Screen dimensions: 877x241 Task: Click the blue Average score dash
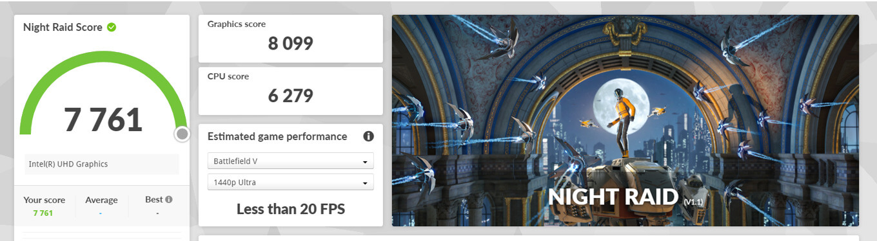pos(101,213)
